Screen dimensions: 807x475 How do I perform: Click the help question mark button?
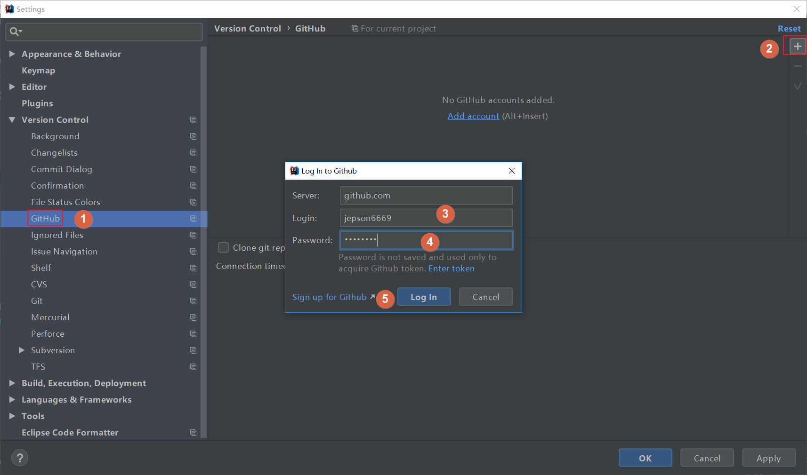coord(20,458)
